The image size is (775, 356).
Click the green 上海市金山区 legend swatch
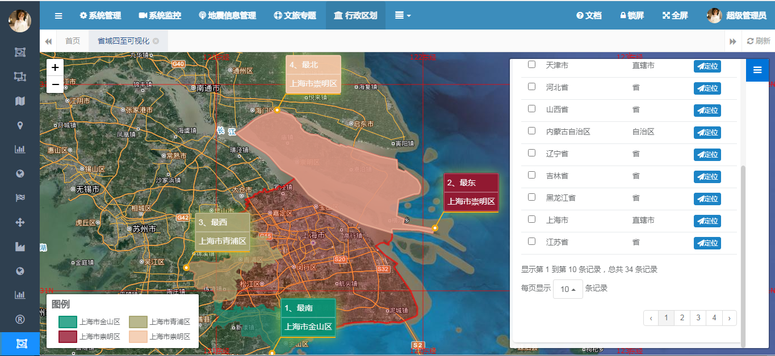point(68,322)
